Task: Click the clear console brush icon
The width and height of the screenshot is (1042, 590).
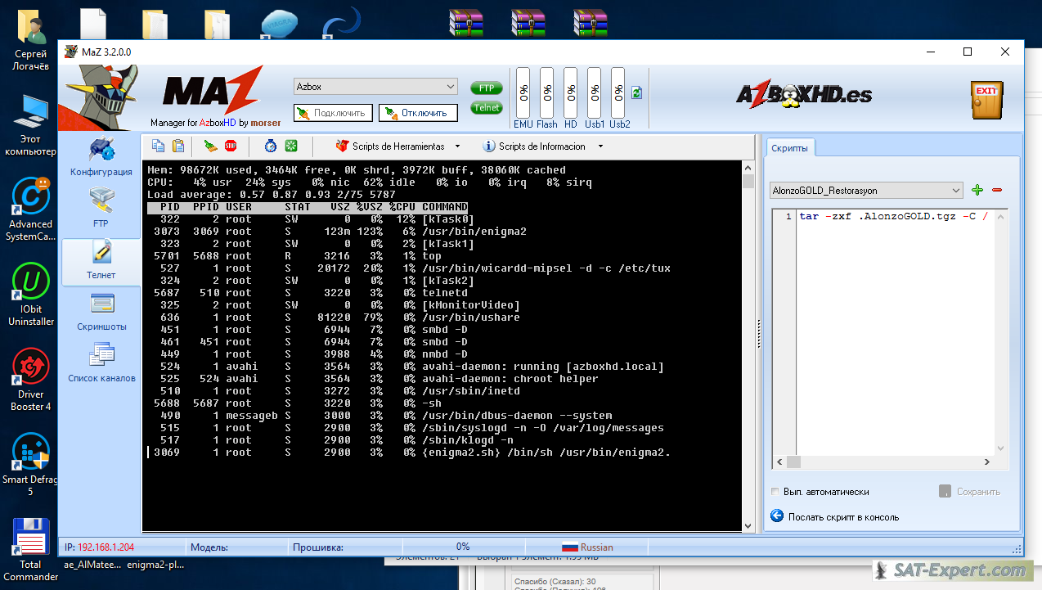Action: [x=211, y=146]
